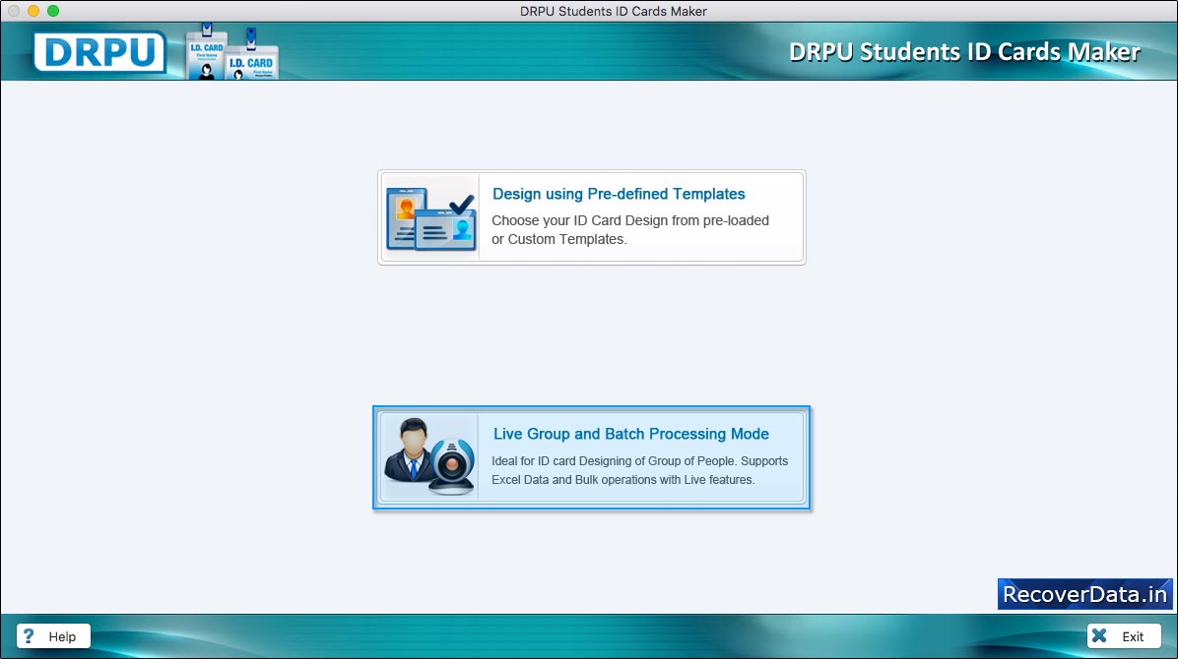The image size is (1178, 659).
Task: Open Design using Pre-defined Templates heading
Action: (619, 194)
